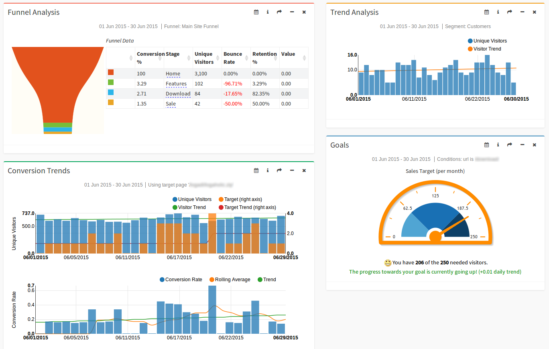Sort funnel table by Unique Visitors column
This screenshot has width=549, height=349.
click(x=206, y=58)
